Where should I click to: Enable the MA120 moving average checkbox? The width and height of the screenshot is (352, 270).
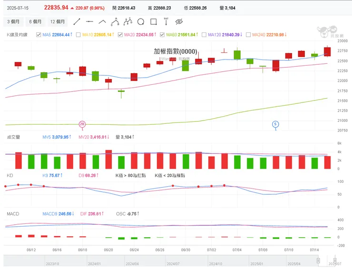pyautogui.click(x=204, y=35)
